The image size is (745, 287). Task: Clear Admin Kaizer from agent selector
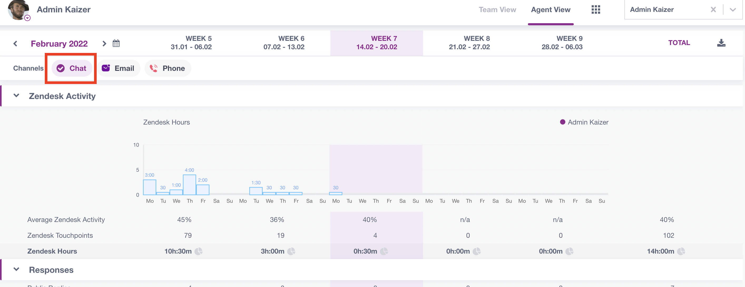(x=713, y=9)
